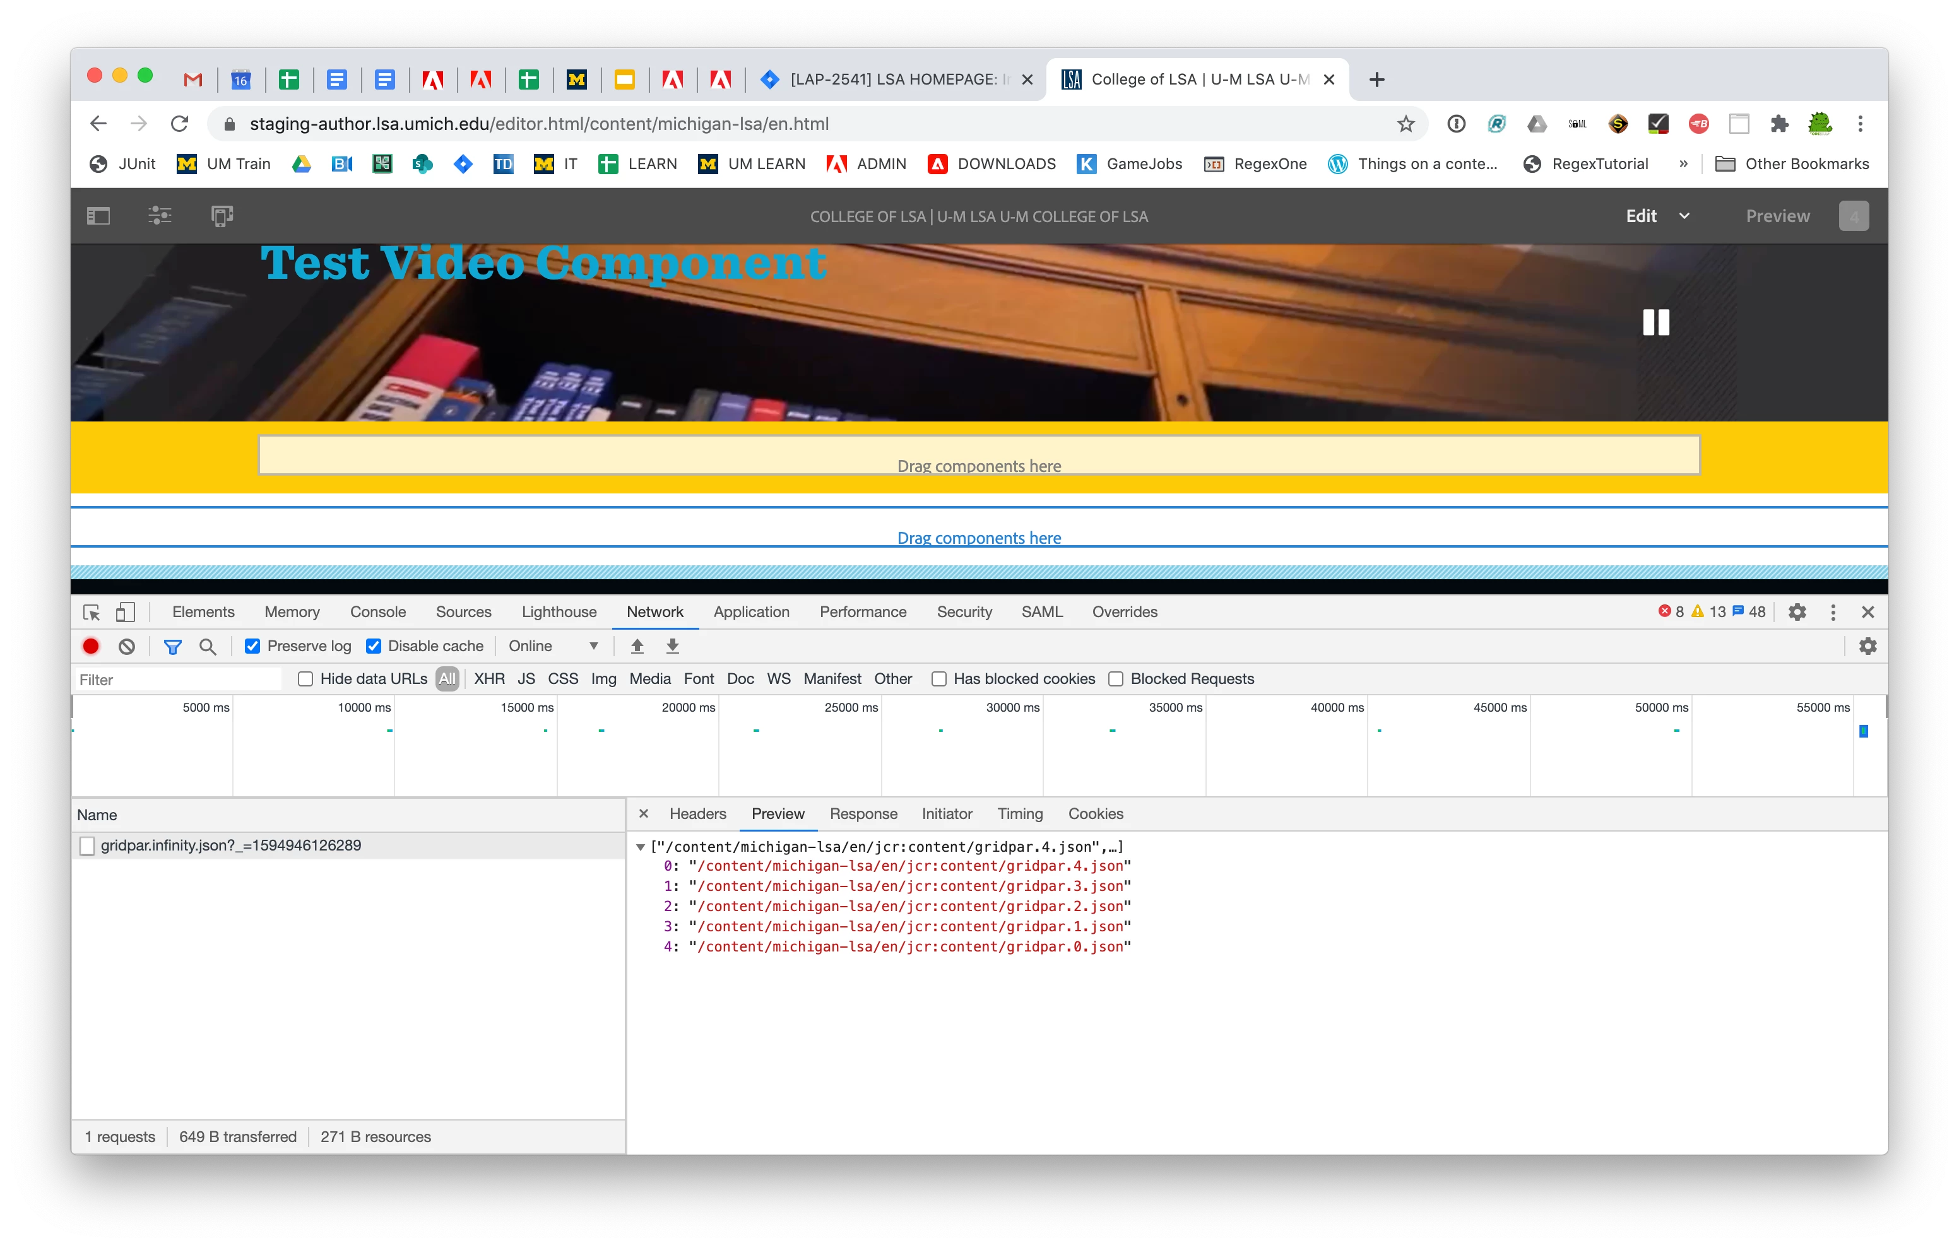Pause the background video

[x=1655, y=322]
